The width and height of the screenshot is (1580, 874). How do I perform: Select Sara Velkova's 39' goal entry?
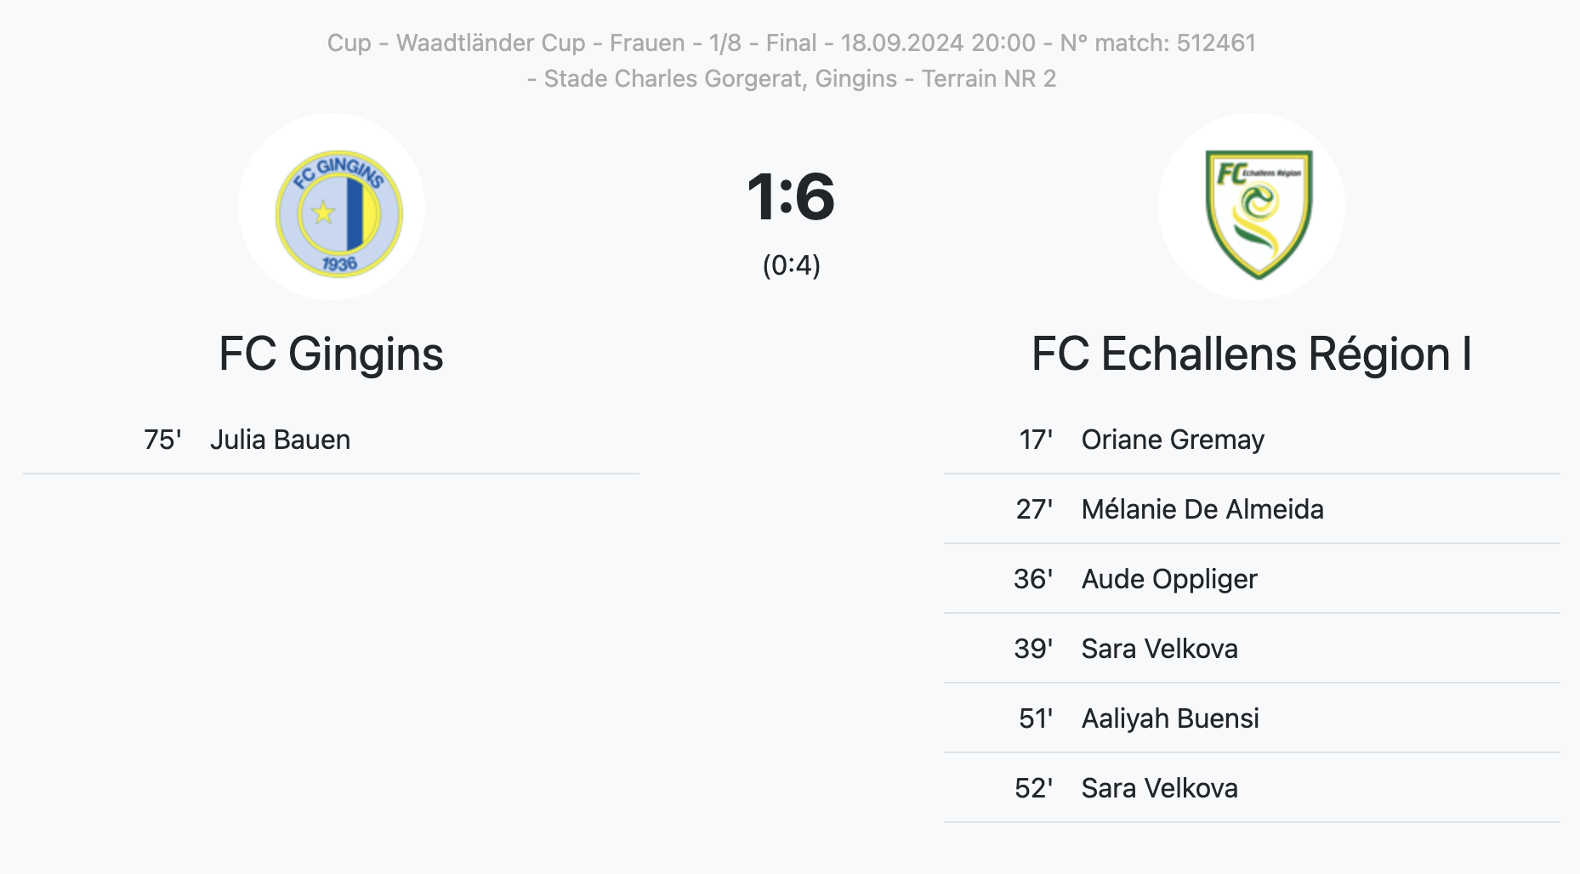1252,649
